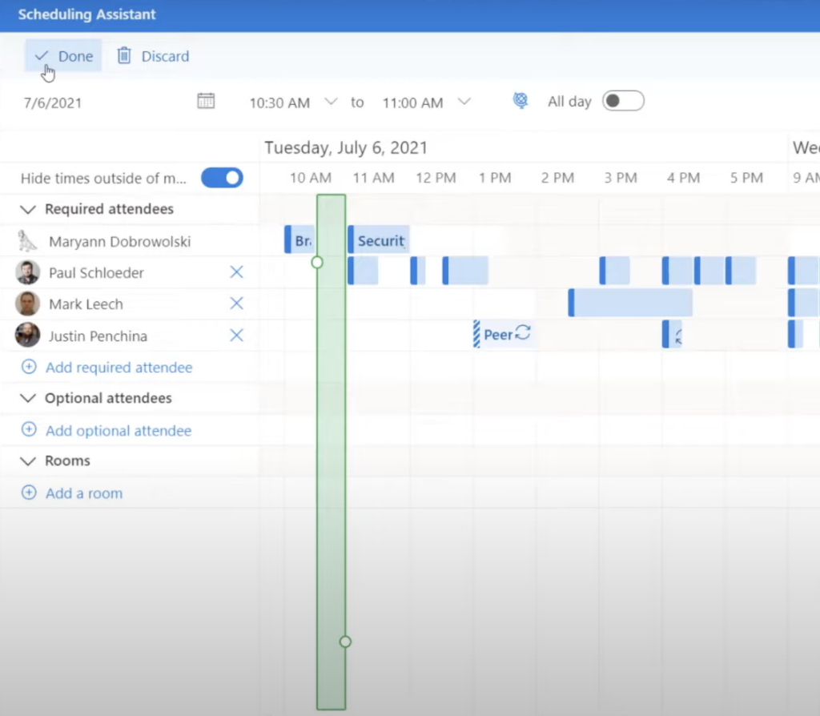Click the plus icon for Add a room
Image resolution: width=820 pixels, height=716 pixels.
(29, 493)
